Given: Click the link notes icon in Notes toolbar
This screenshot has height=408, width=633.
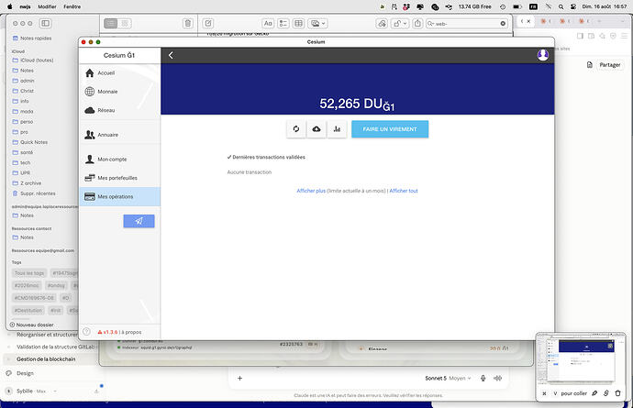Looking at the screenshot, I should pyautogui.click(x=382, y=24).
